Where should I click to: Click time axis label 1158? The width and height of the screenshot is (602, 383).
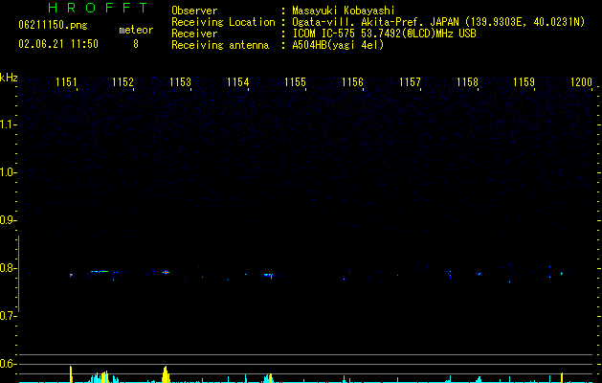[x=467, y=82]
